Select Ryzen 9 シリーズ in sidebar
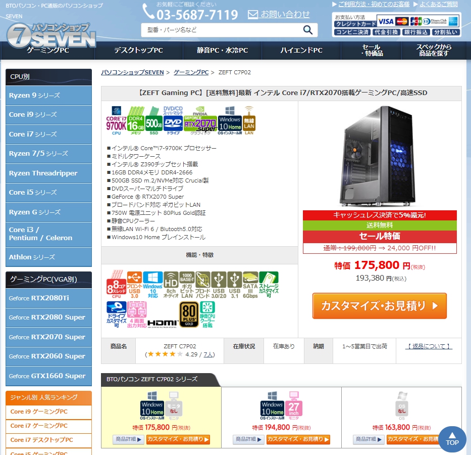This screenshot has width=471, height=455. [x=48, y=96]
